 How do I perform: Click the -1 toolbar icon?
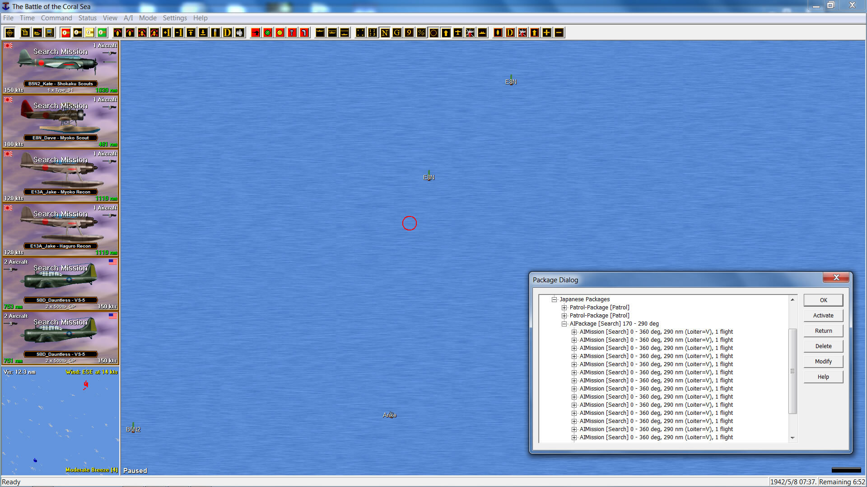point(179,32)
